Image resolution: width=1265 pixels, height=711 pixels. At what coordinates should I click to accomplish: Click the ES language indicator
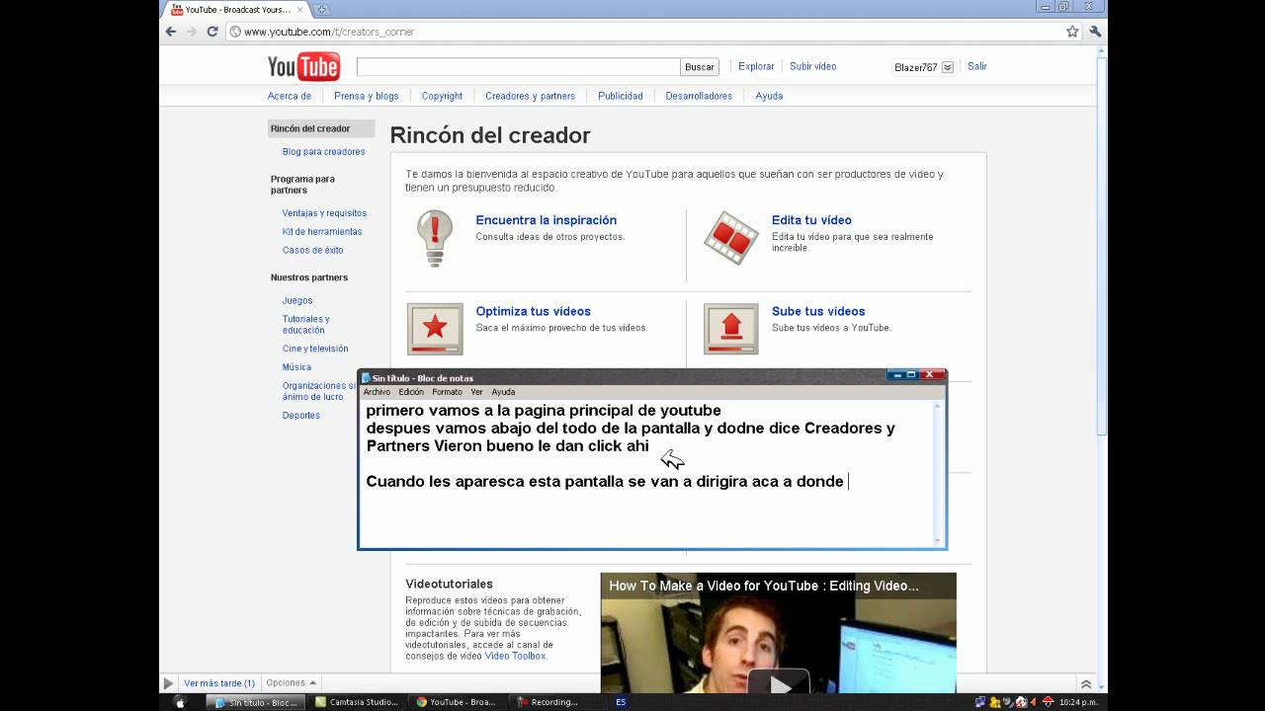621,702
